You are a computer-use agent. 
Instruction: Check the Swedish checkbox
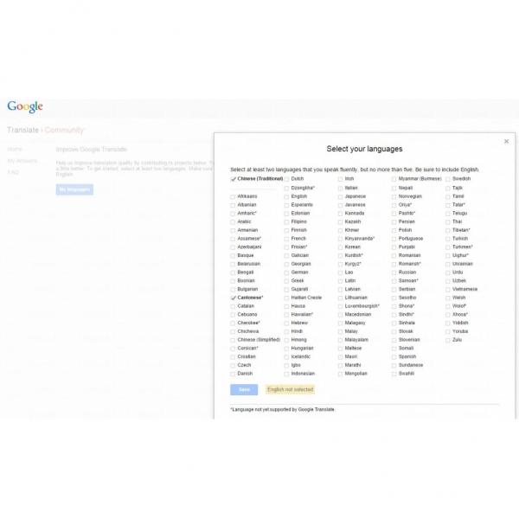click(x=448, y=179)
